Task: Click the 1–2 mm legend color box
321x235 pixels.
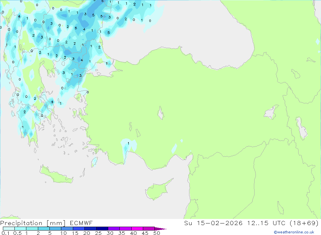Action: click(x=32, y=229)
